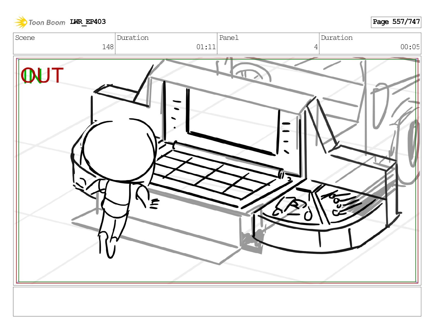The image size is (435, 336).
Task: Click the Toon Boom logo icon
Action: pyautogui.click(x=21, y=22)
